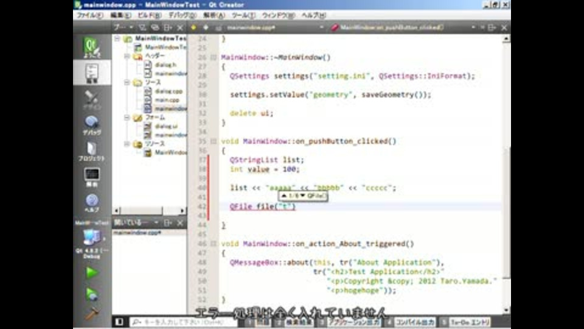Click the locator search input field
Viewport: 584px width, 329px height.
(182, 321)
